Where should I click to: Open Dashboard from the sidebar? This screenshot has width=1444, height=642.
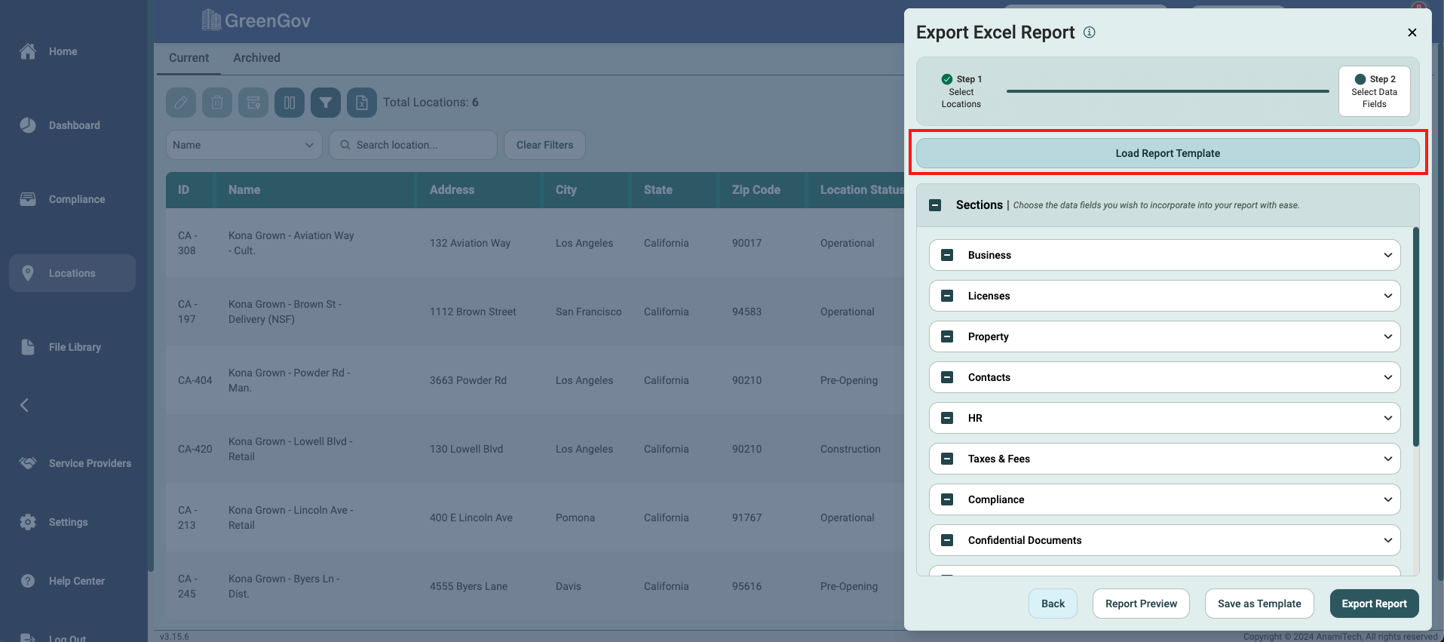(x=74, y=125)
